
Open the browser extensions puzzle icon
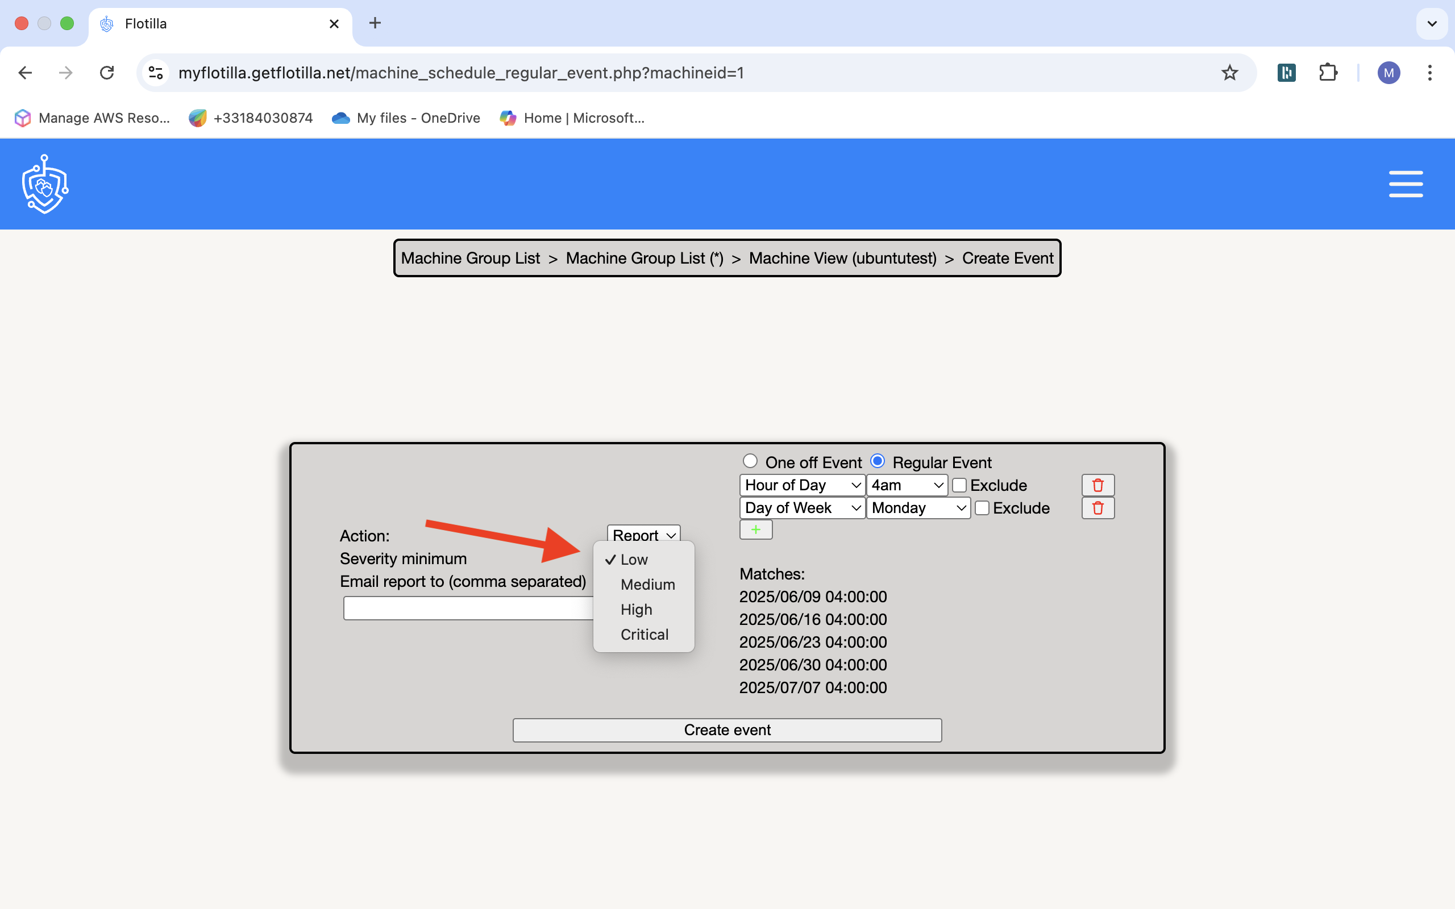1328,73
